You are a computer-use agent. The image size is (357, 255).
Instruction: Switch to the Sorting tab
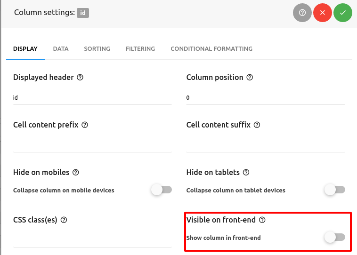97,48
